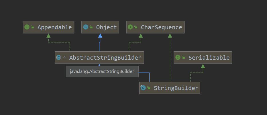Click the final class icon on StringBuilder
This screenshot has width=267, height=115.
click(x=143, y=88)
